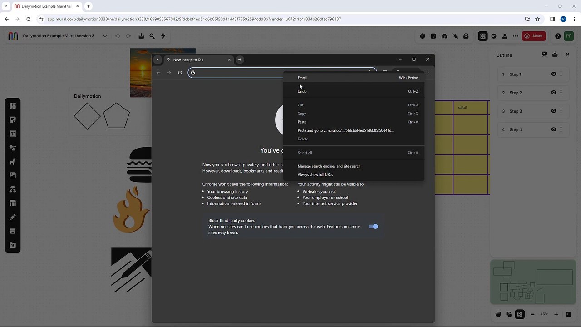Close the Outline panel
The height and width of the screenshot is (327, 581).
click(x=567, y=54)
